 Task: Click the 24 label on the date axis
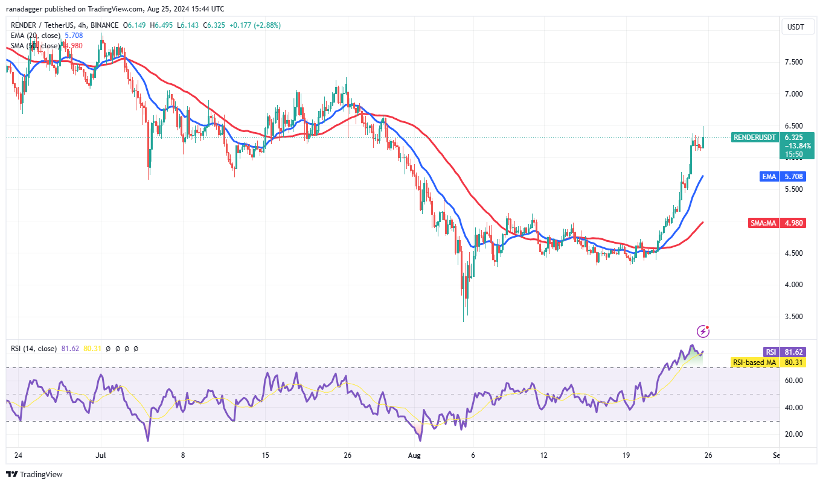click(x=19, y=455)
